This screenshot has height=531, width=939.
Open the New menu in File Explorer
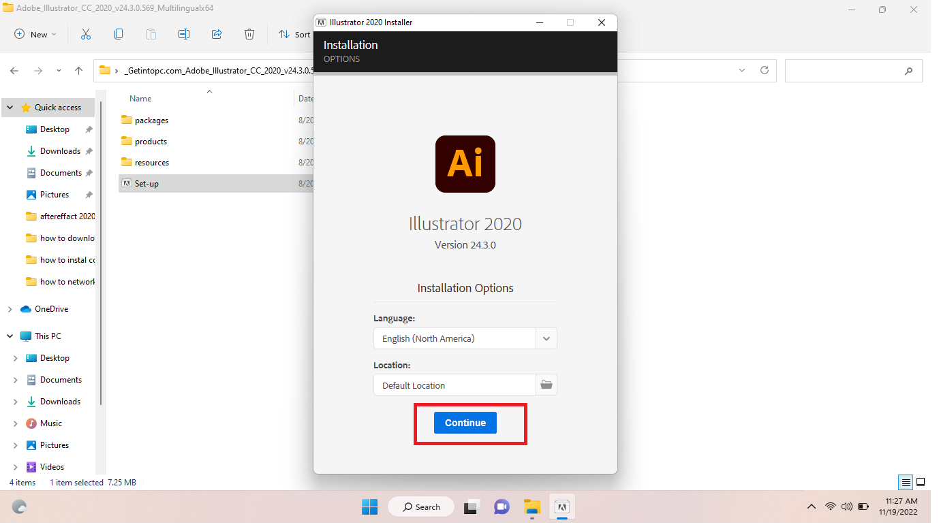click(35, 34)
